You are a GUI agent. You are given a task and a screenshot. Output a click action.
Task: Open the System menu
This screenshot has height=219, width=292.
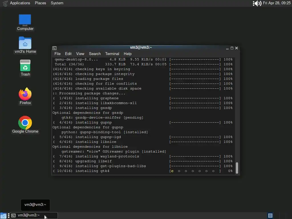click(57, 3)
